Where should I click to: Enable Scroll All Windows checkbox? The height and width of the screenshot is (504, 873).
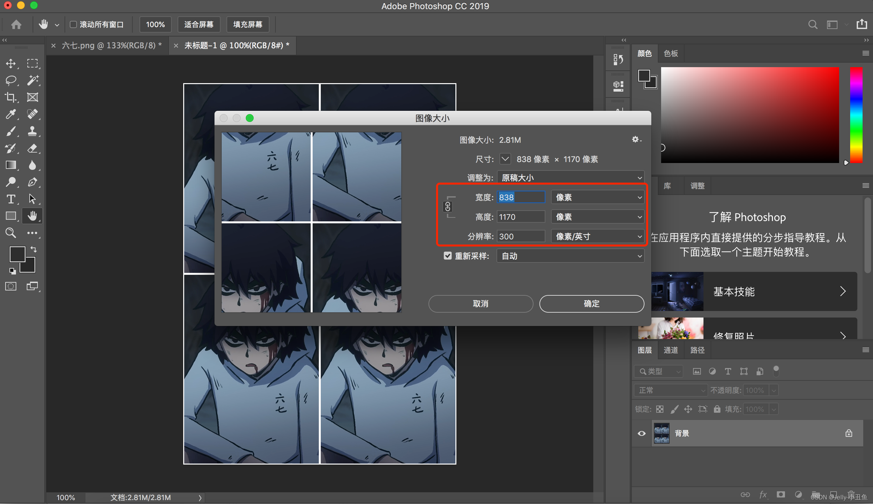tap(73, 24)
